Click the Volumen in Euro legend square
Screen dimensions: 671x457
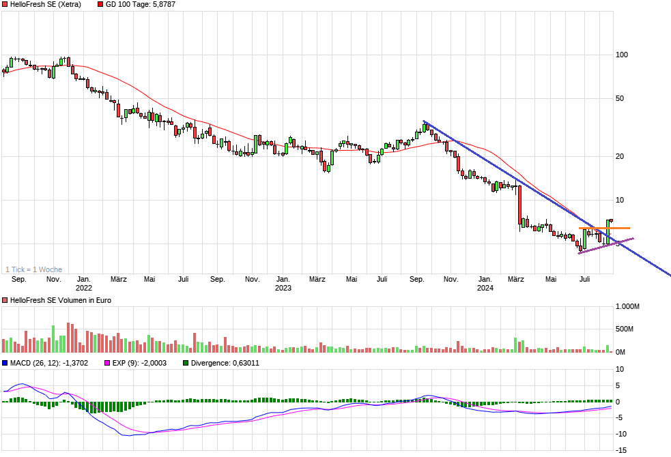click(5, 299)
